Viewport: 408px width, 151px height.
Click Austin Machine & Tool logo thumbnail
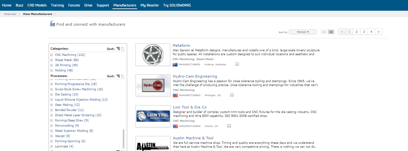click(x=153, y=144)
